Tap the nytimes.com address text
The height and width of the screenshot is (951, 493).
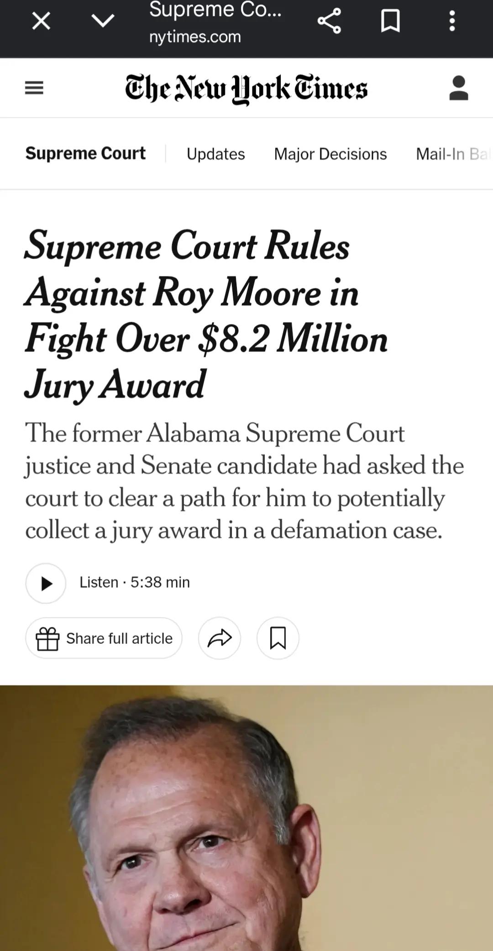tap(195, 37)
